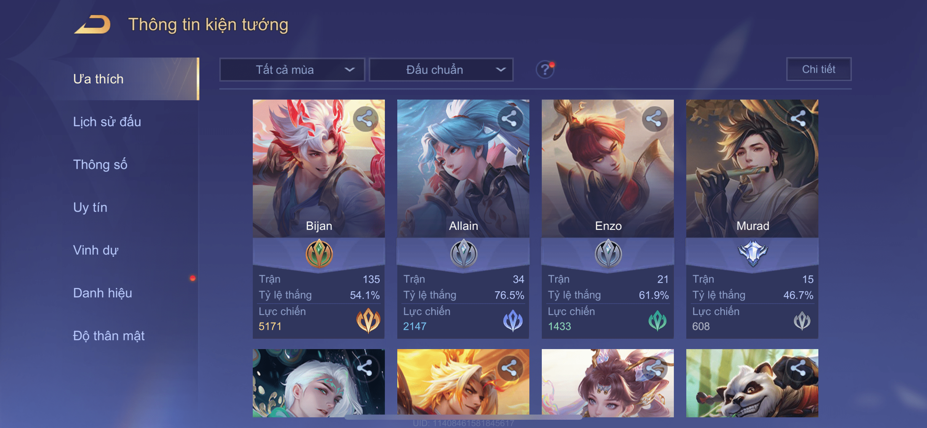Select the Enzo hero portrait
This screenshot has height=428, width=927.
click(x=608, y=168)
